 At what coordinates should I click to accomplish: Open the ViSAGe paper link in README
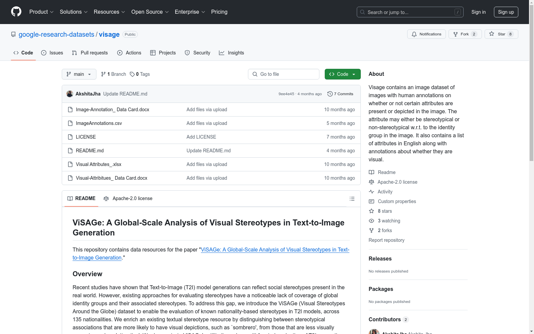(211, 254)
